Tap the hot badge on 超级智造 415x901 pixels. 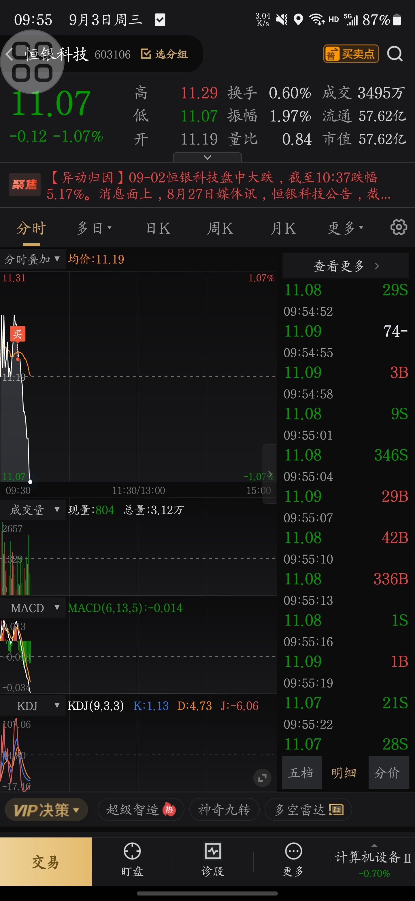click(169, 809)
